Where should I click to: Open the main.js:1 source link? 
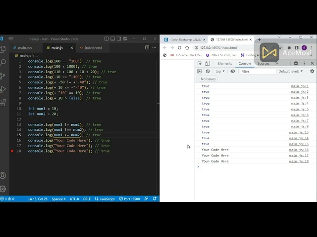tap(300, 86)
